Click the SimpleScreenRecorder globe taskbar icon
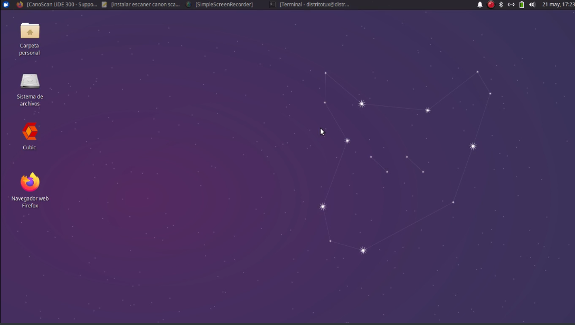Screen dimensions: 575x325 tap(188, 4)
